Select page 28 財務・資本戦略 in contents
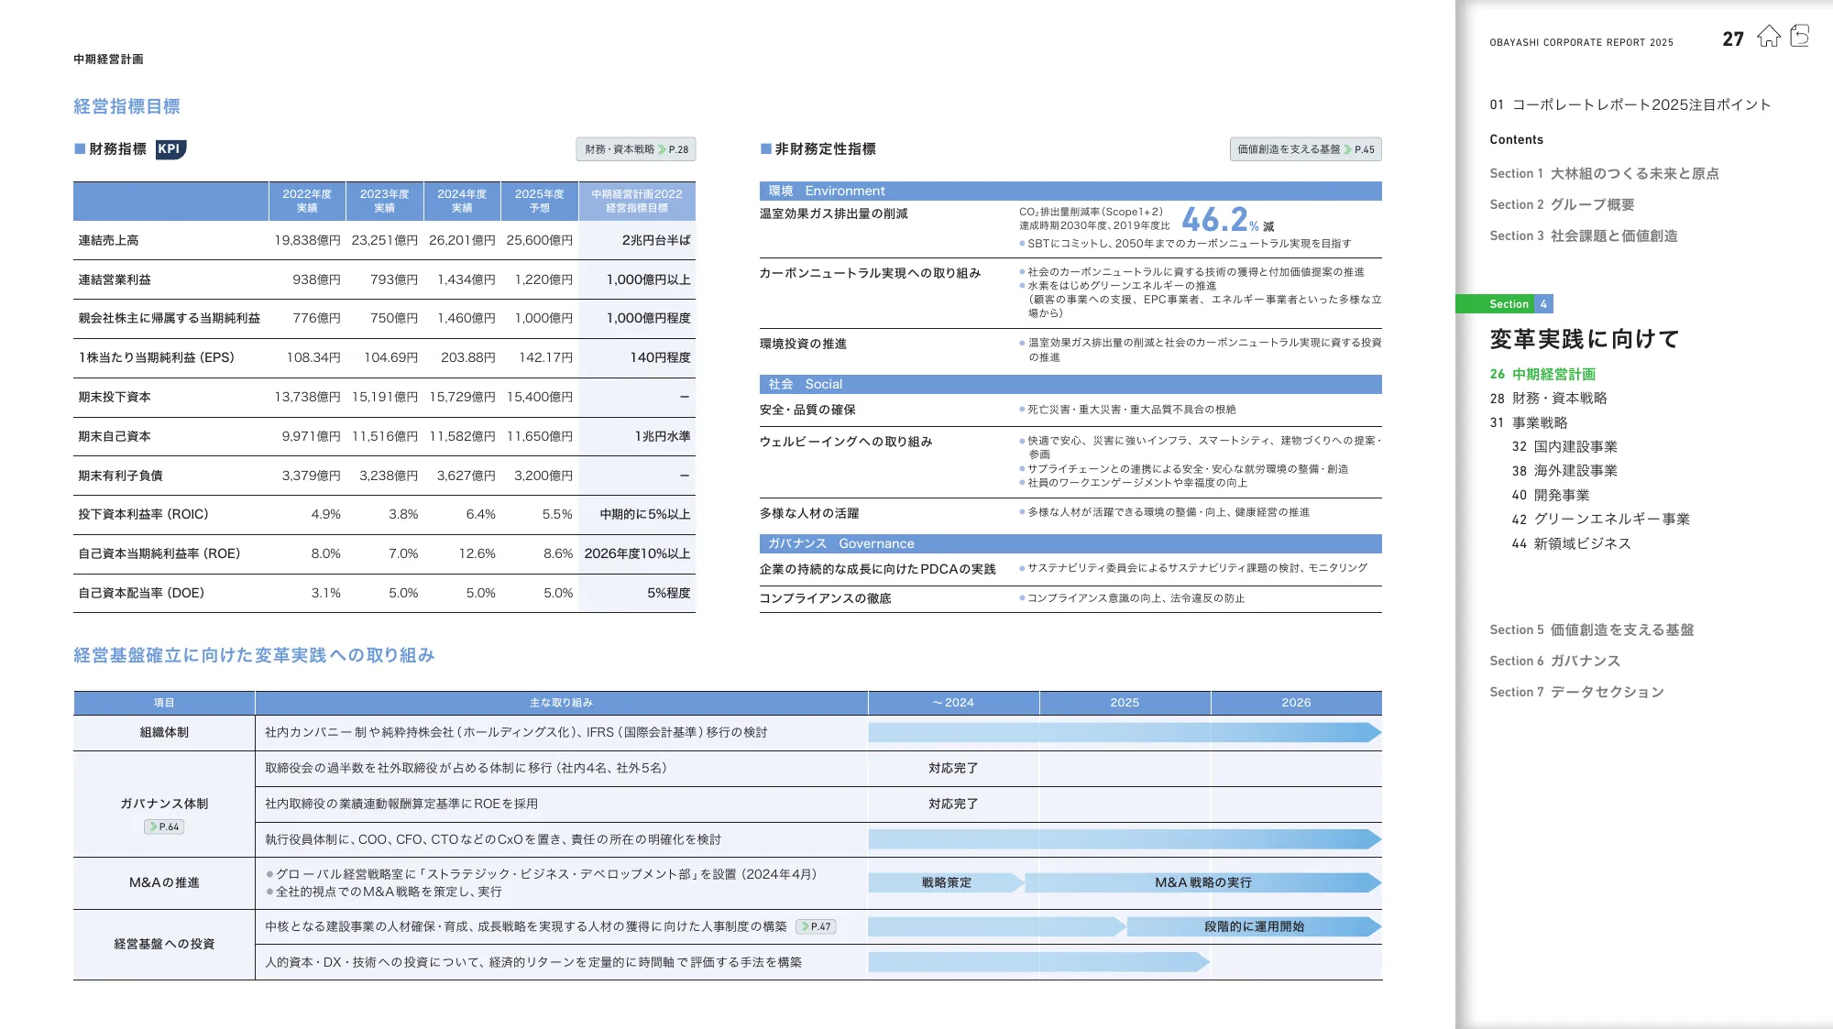 click(1548, 398)
